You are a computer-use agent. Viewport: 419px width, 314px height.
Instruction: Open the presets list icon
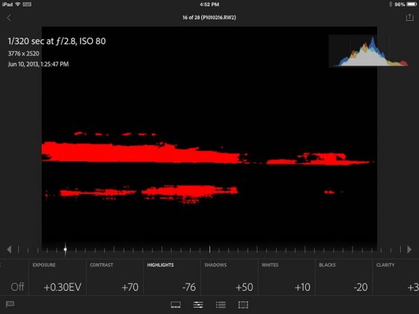221,305
